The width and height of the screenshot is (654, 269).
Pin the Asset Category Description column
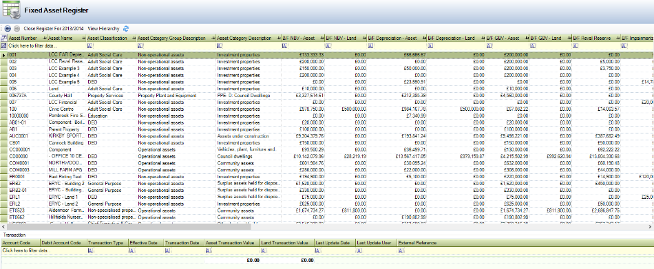[279, 39]
